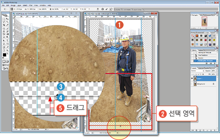
Task: Toggle Quick Mask mode button
Action: coord(7,61)
